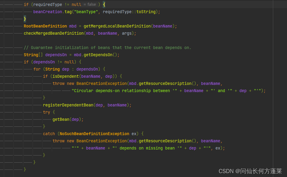Screen dimensions: 287x177
Task: Click the 'isDependent' method call
Action: click(x=66, y=76)
